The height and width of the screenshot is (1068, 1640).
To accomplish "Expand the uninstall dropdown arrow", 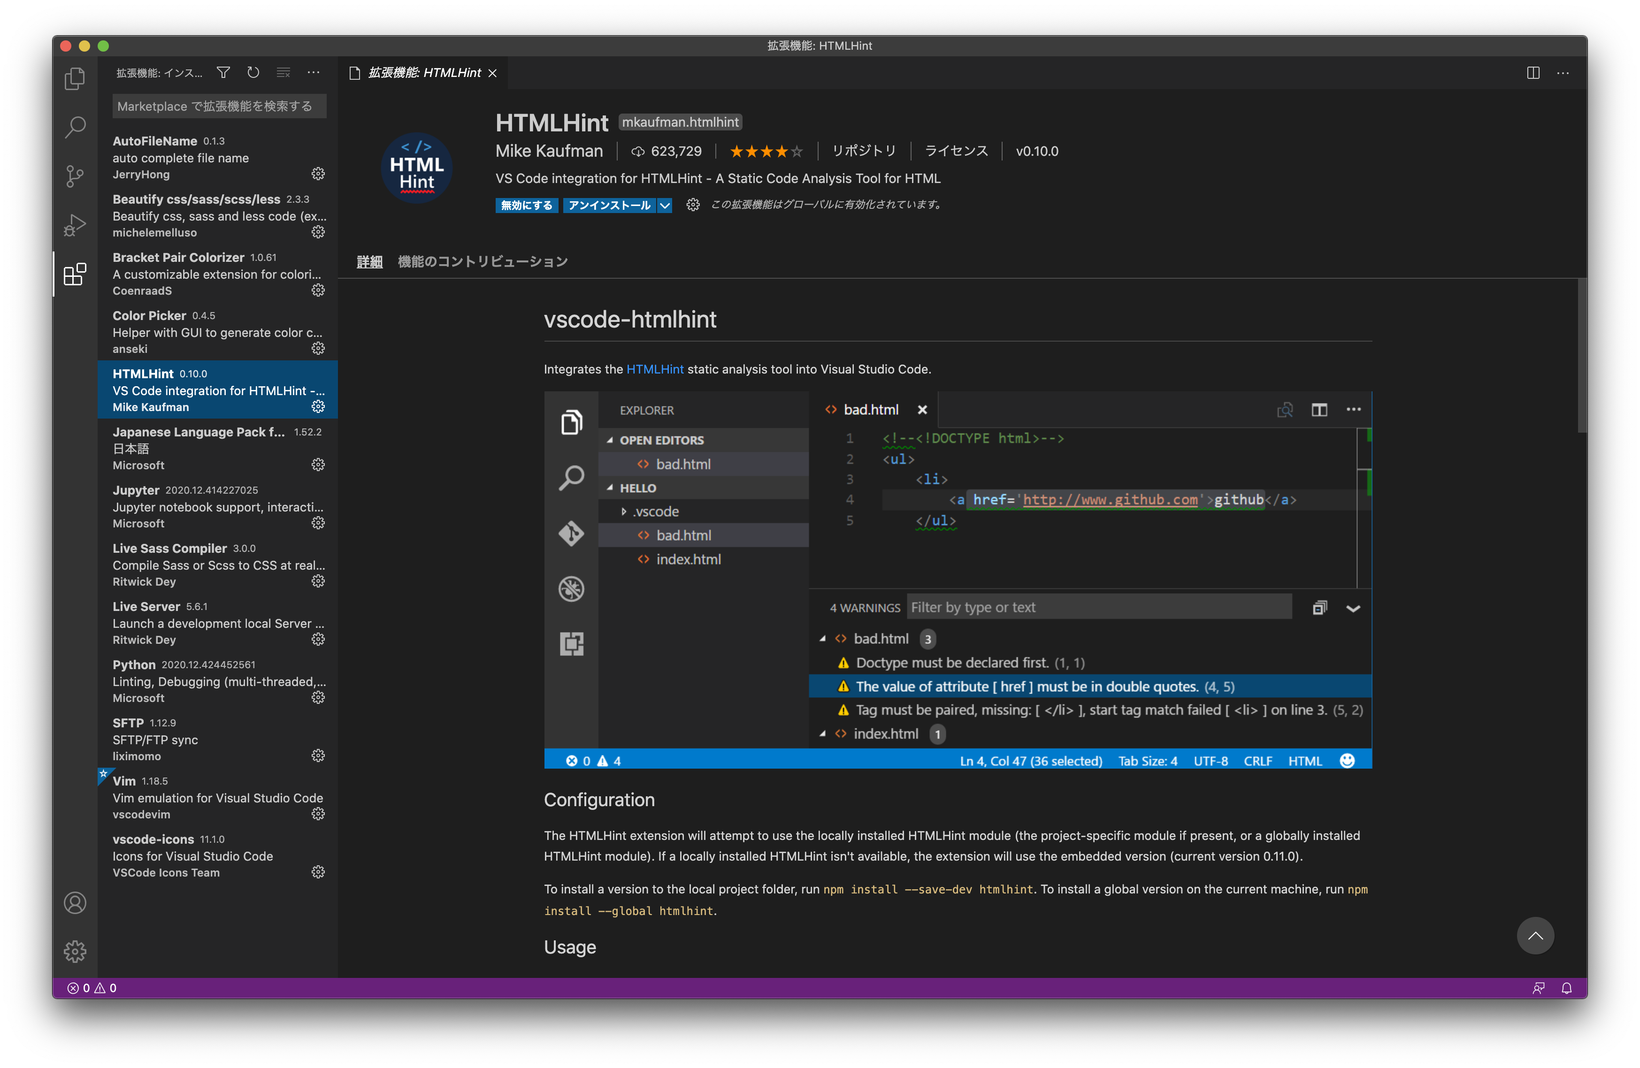I will tap(664, 206).
